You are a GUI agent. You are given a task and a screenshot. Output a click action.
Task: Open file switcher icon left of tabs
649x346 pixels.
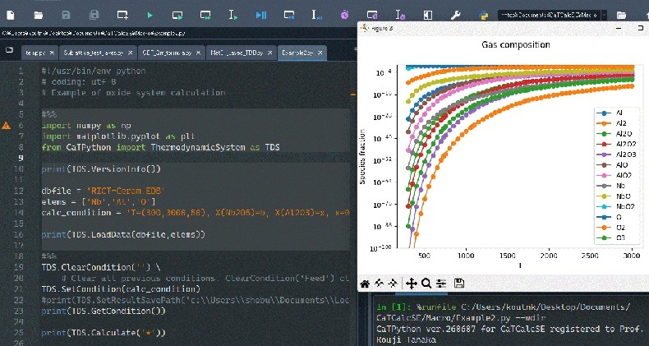[9, 50]
